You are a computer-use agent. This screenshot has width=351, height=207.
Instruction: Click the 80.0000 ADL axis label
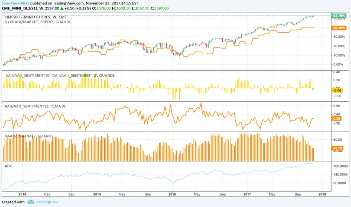click(x=340, y=183)
